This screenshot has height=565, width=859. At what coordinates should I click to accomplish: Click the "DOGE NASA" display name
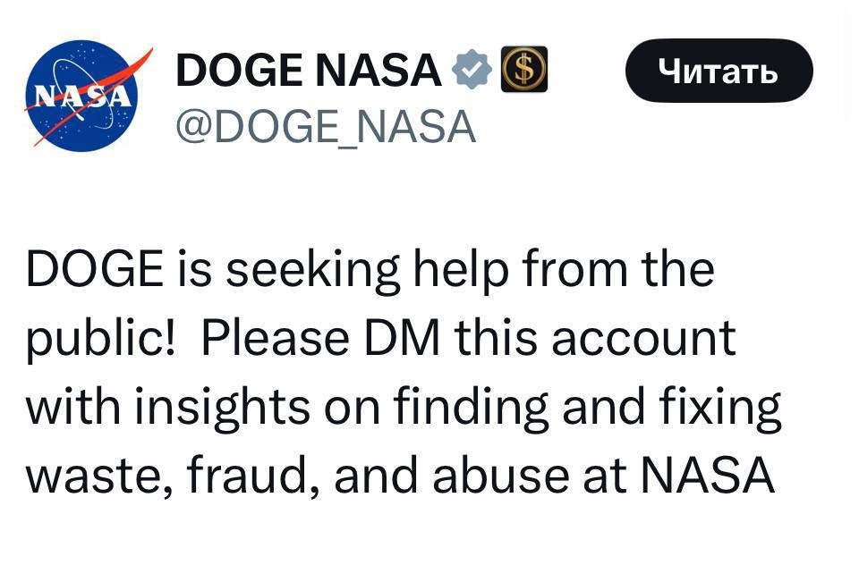click(309, 72)
